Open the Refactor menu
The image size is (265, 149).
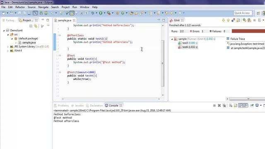coord(20,7)
